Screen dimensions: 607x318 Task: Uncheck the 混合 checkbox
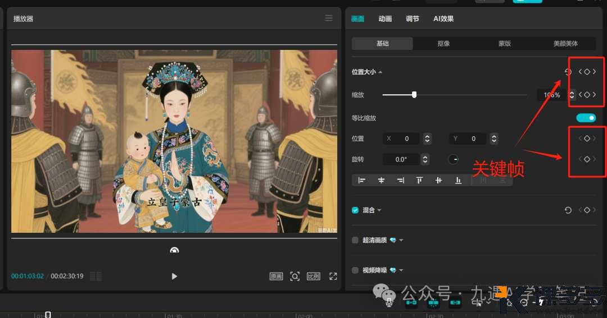point(355,210)
